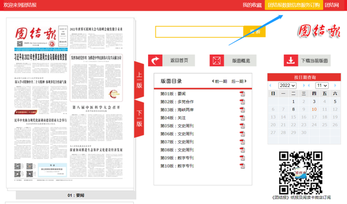Click the 2022年世界互联网大会 article headline
Screen dimensions: 347x204
click(x=96, y=29)
